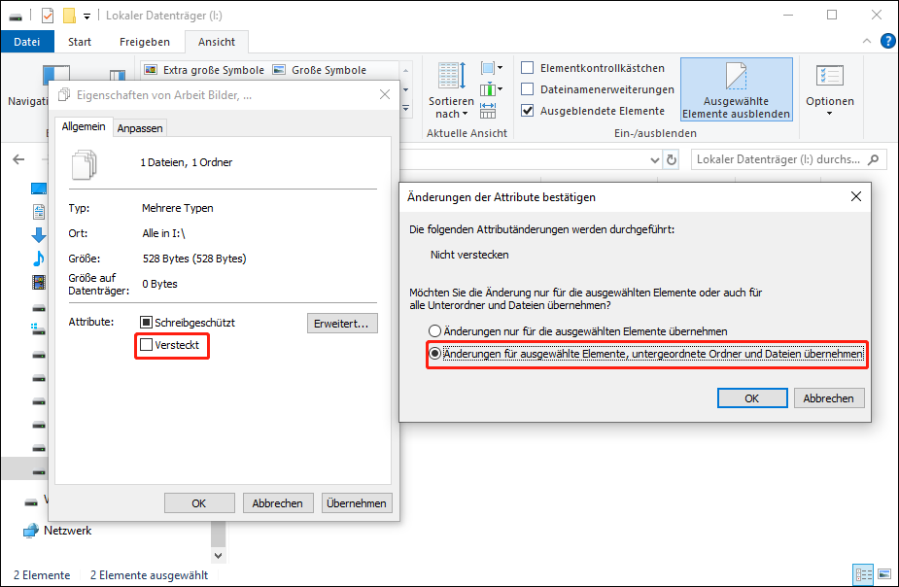Click the 'Erweitert...' button
This screenshot has width=899, height=587.
coord(342,323)
